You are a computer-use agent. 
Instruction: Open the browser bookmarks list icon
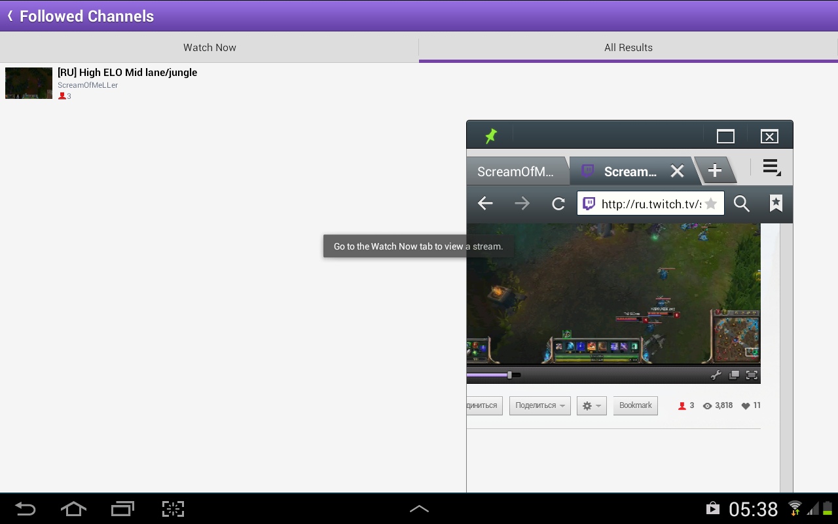point(776,204)
